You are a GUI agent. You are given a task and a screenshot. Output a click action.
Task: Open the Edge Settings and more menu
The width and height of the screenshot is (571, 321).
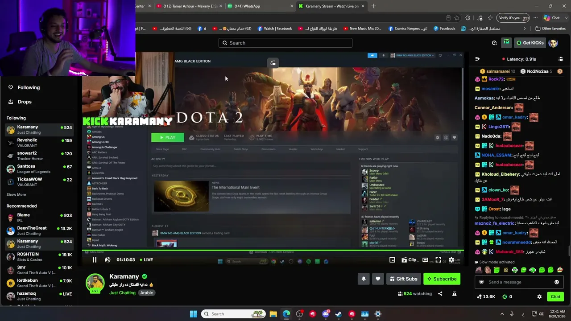(535, 18)
